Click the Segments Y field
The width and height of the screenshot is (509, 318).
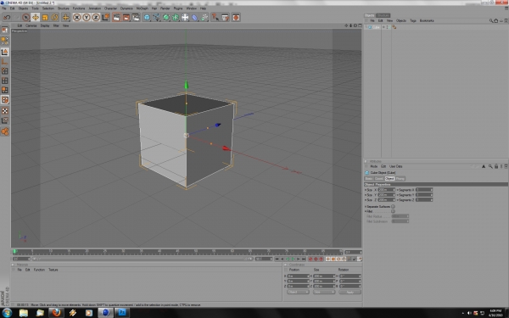coord(424,195)
